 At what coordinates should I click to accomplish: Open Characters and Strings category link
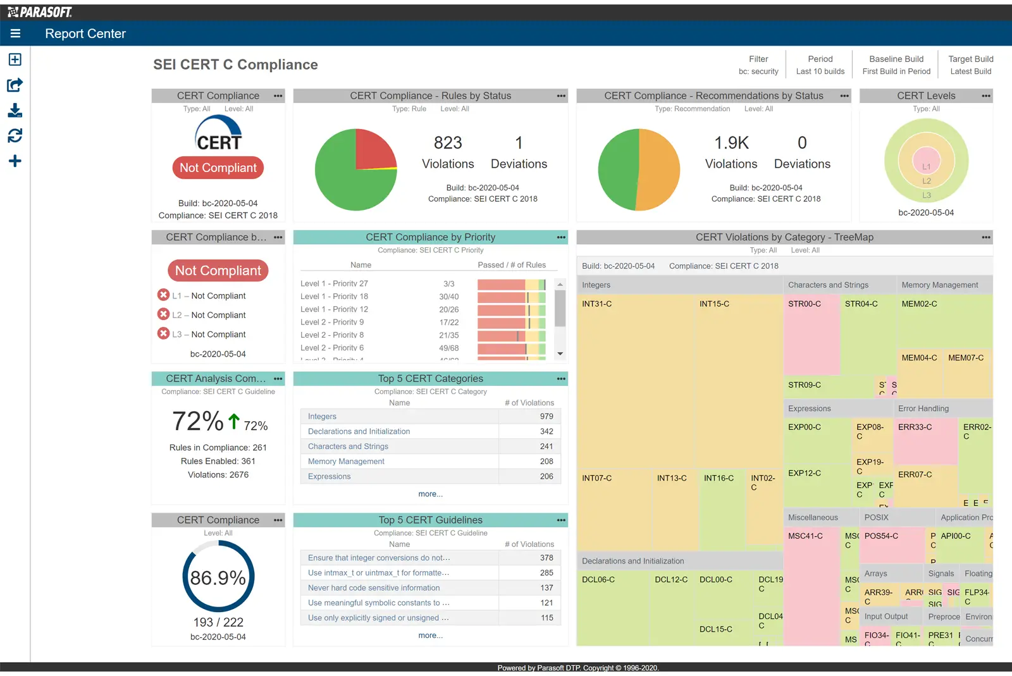348,446
